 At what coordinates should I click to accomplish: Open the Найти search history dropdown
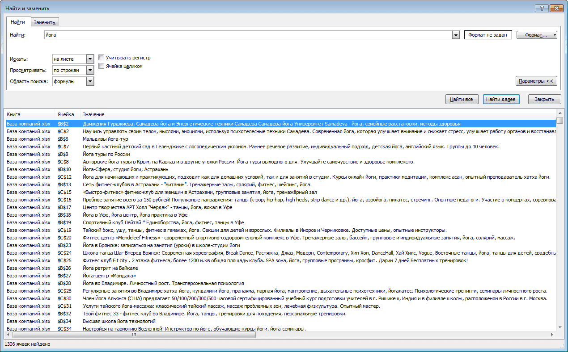pos(456,35)
